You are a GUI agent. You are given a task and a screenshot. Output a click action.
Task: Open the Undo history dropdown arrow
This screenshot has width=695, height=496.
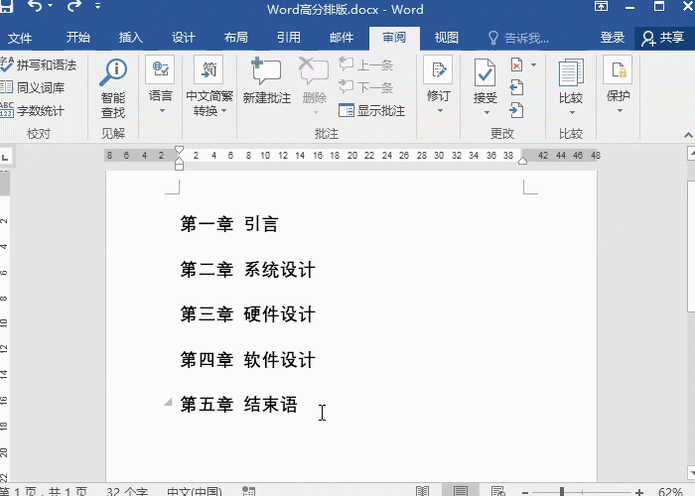(x=51, y=6)
